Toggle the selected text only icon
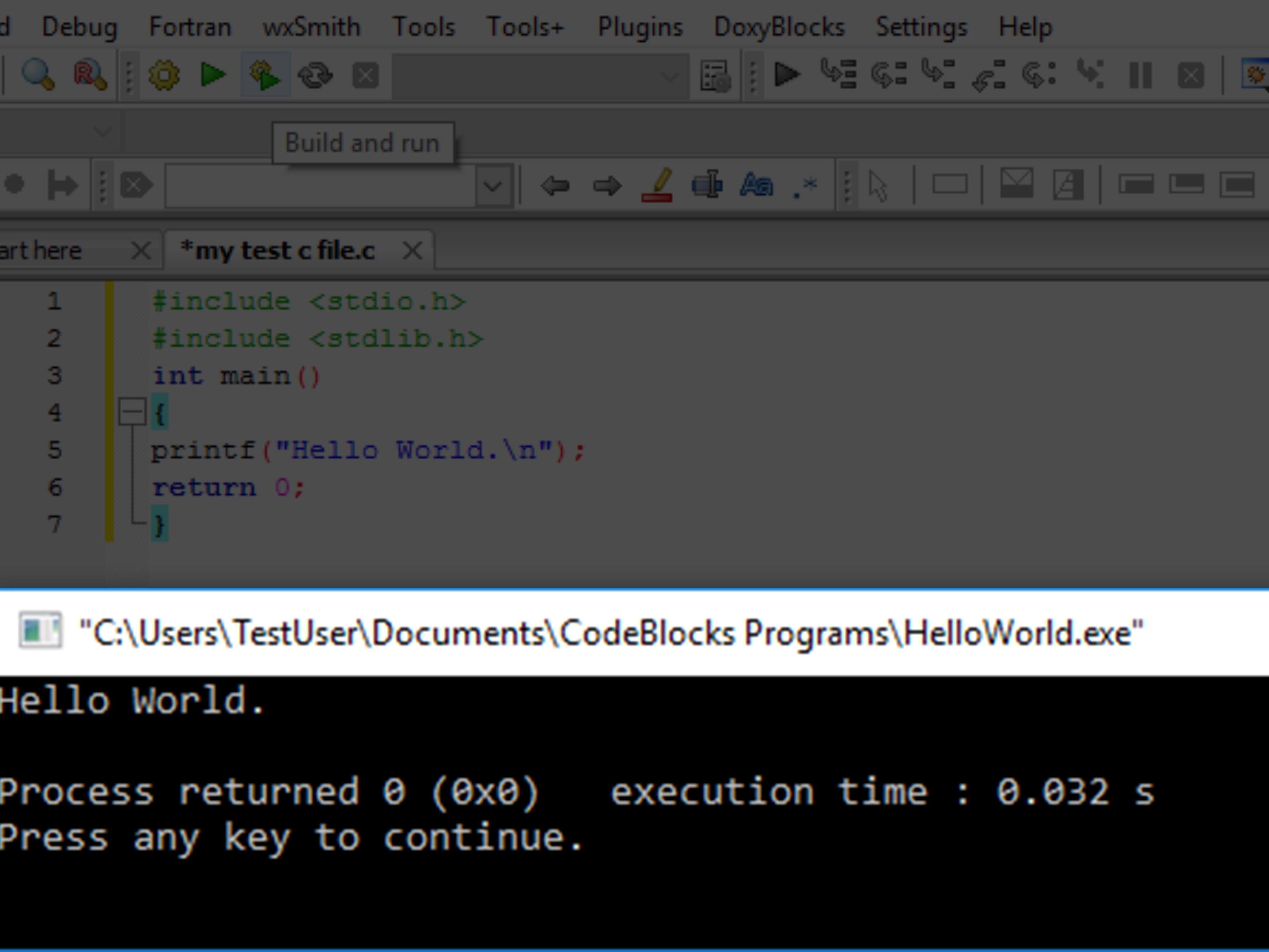Image resolution: width=1269 pixels, height=952 pixels. coord(707,185)
